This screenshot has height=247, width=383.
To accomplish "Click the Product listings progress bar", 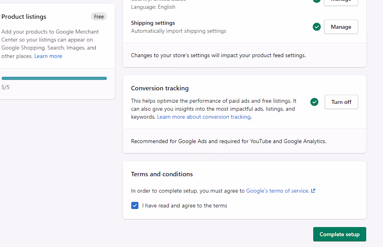I will pyautogui.click(x=54, y=78).
